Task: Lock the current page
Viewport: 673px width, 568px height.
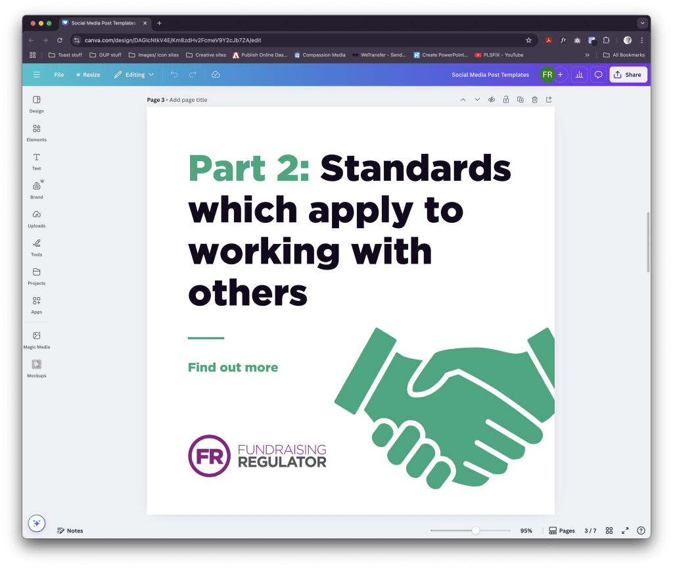Action: [505, 99]
